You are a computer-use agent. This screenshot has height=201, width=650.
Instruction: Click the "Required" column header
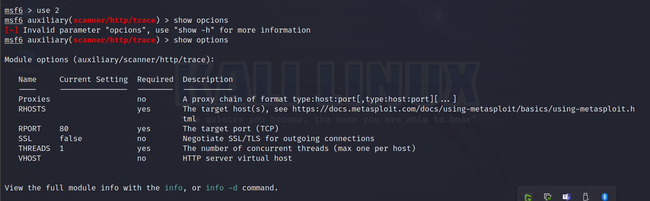pyautogui.click(x=155, y=80)
